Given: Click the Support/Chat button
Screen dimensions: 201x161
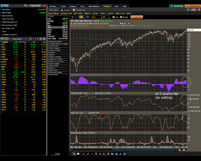Looking at the screenshot, I should tap(35, 6).
